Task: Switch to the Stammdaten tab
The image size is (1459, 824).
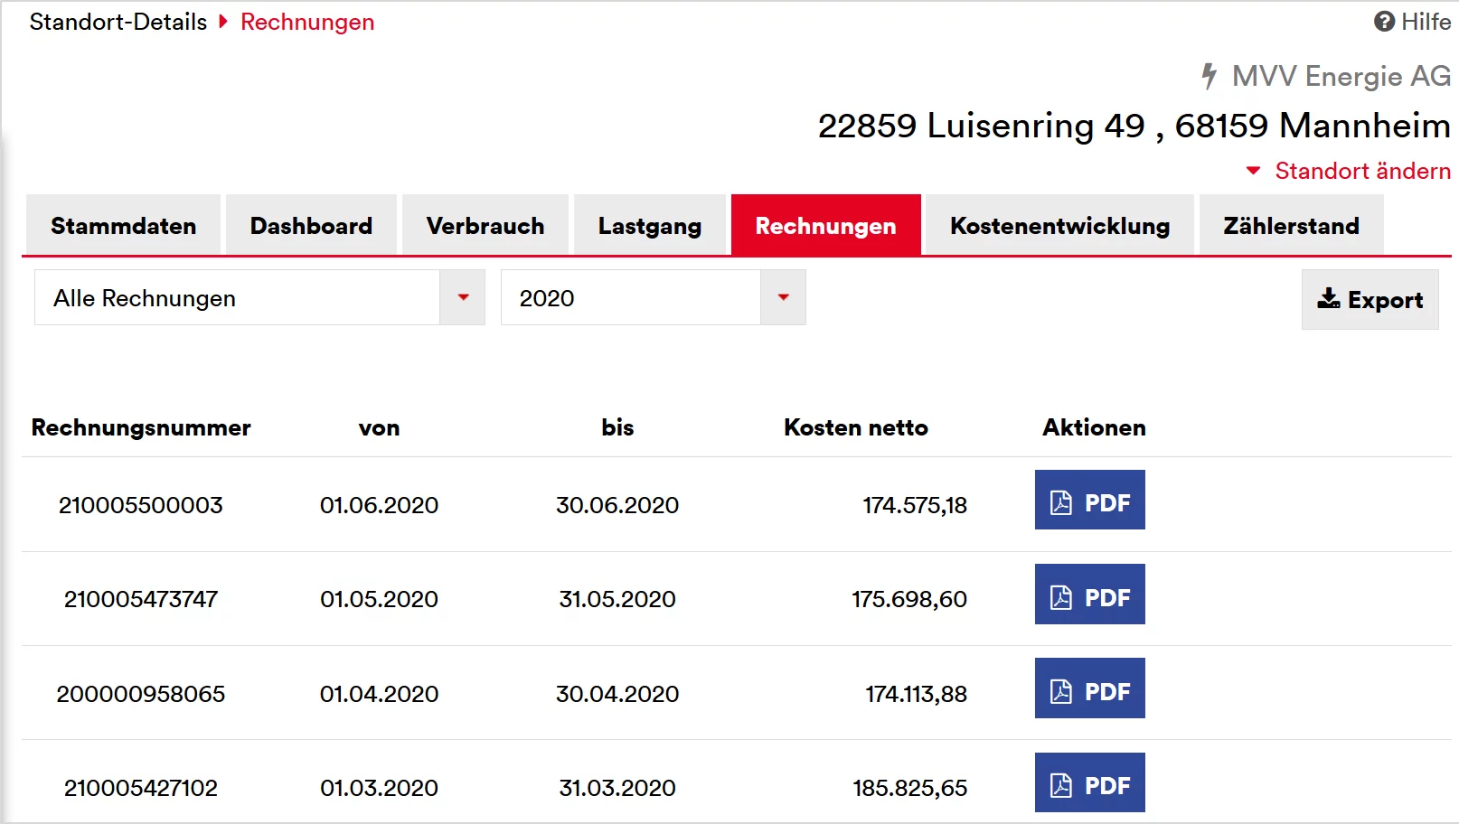Action: tap(123, 225)
